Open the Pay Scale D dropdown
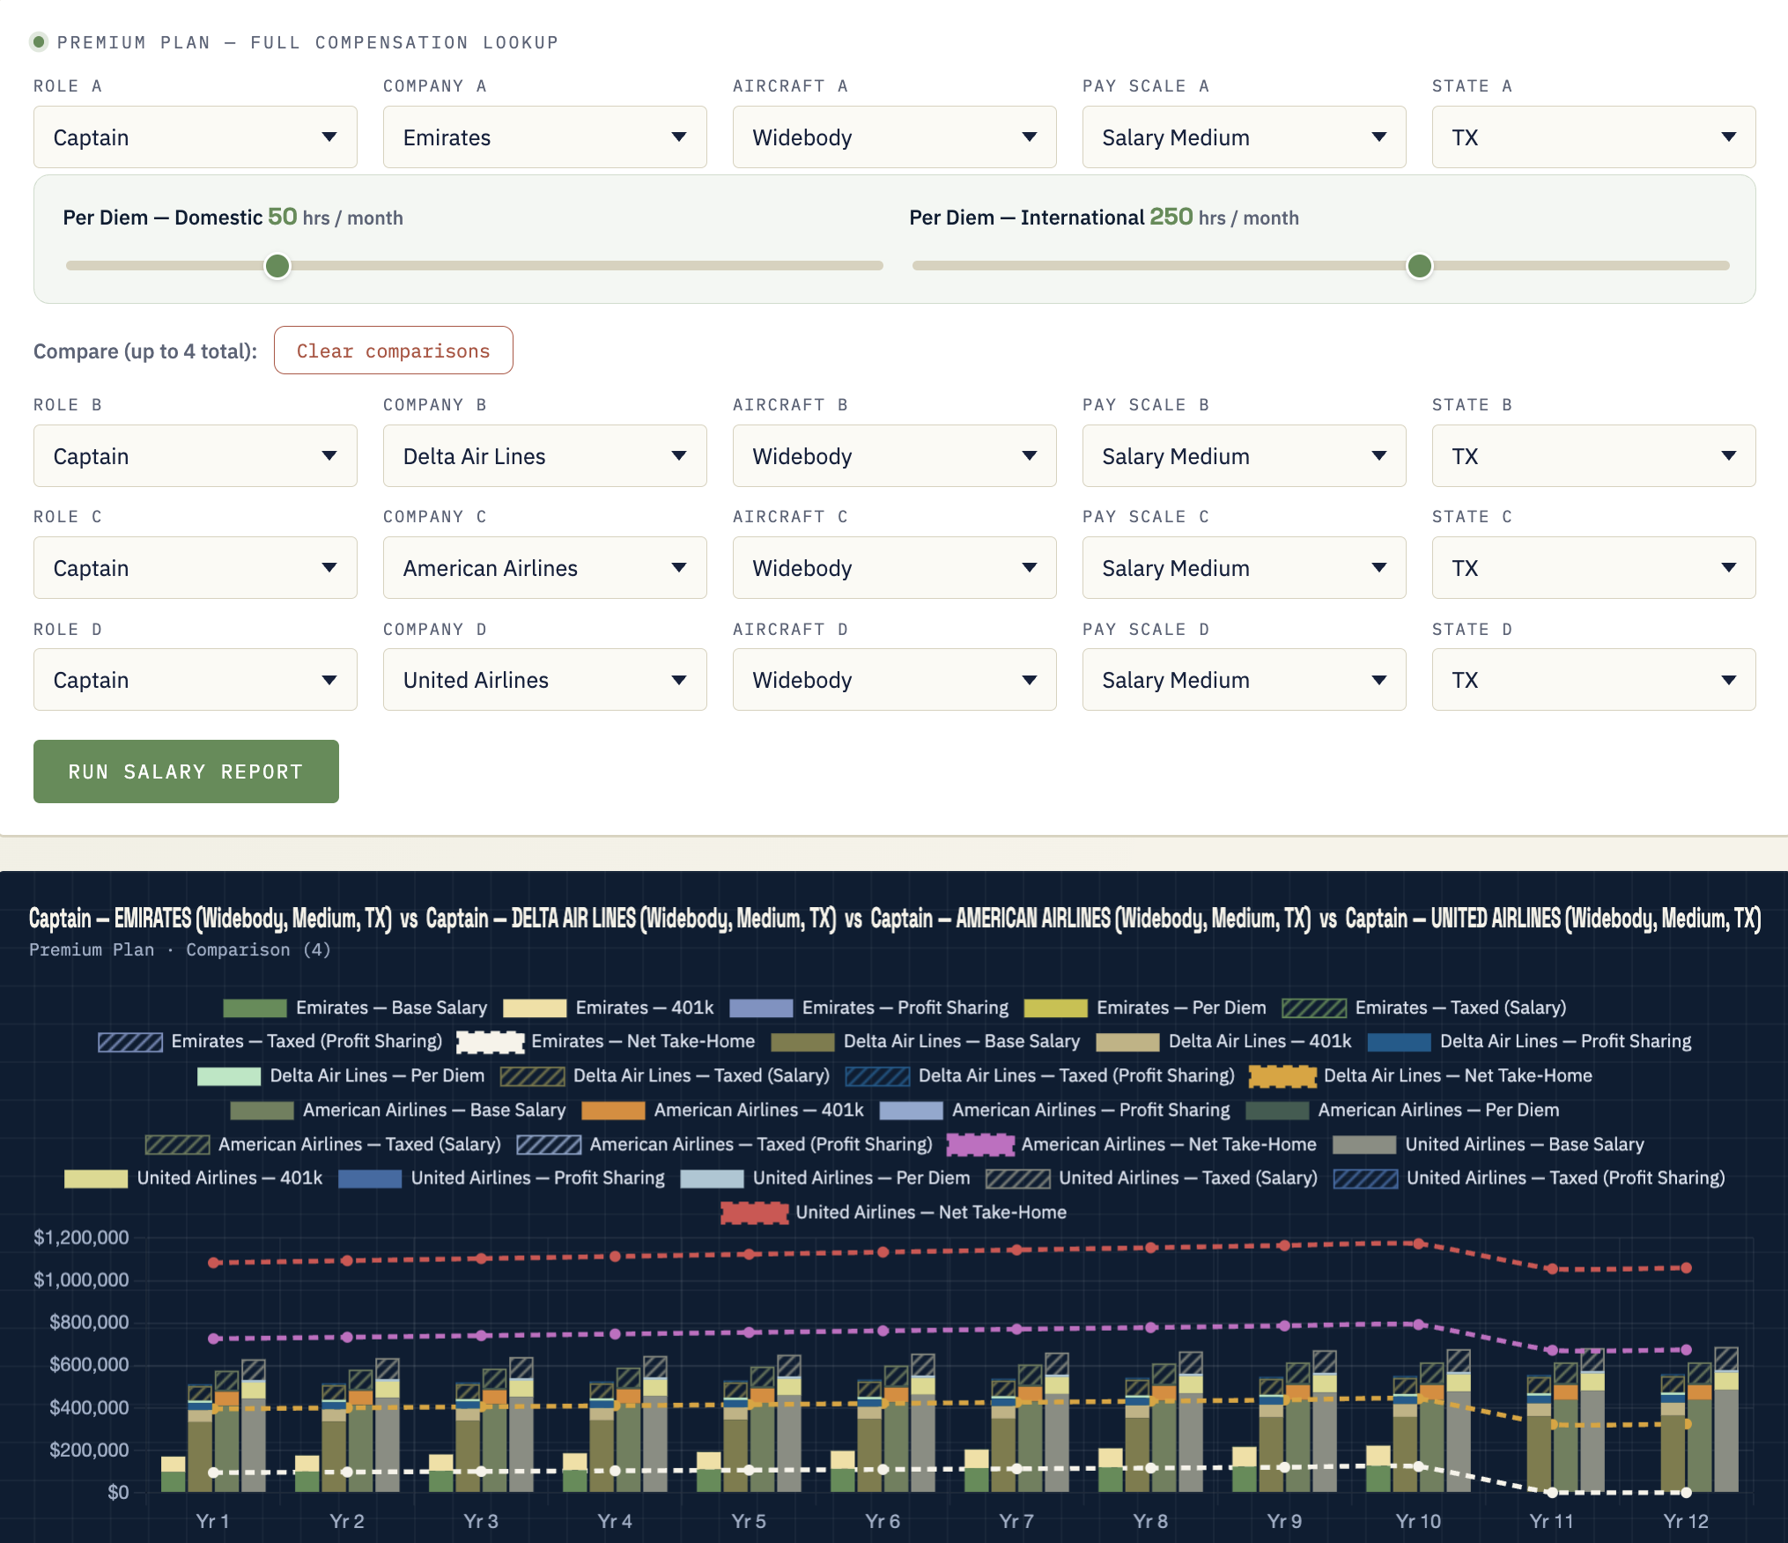Viewport: 1788px width, 1543px height. [1245, 680]
